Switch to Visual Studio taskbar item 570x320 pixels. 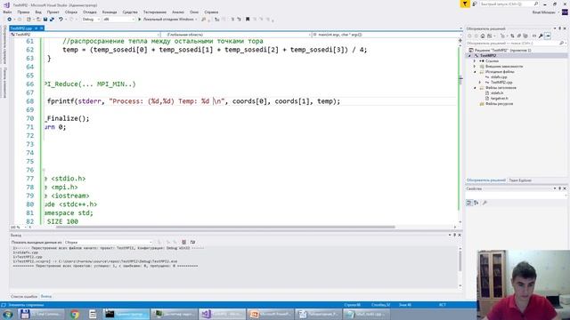222,314
